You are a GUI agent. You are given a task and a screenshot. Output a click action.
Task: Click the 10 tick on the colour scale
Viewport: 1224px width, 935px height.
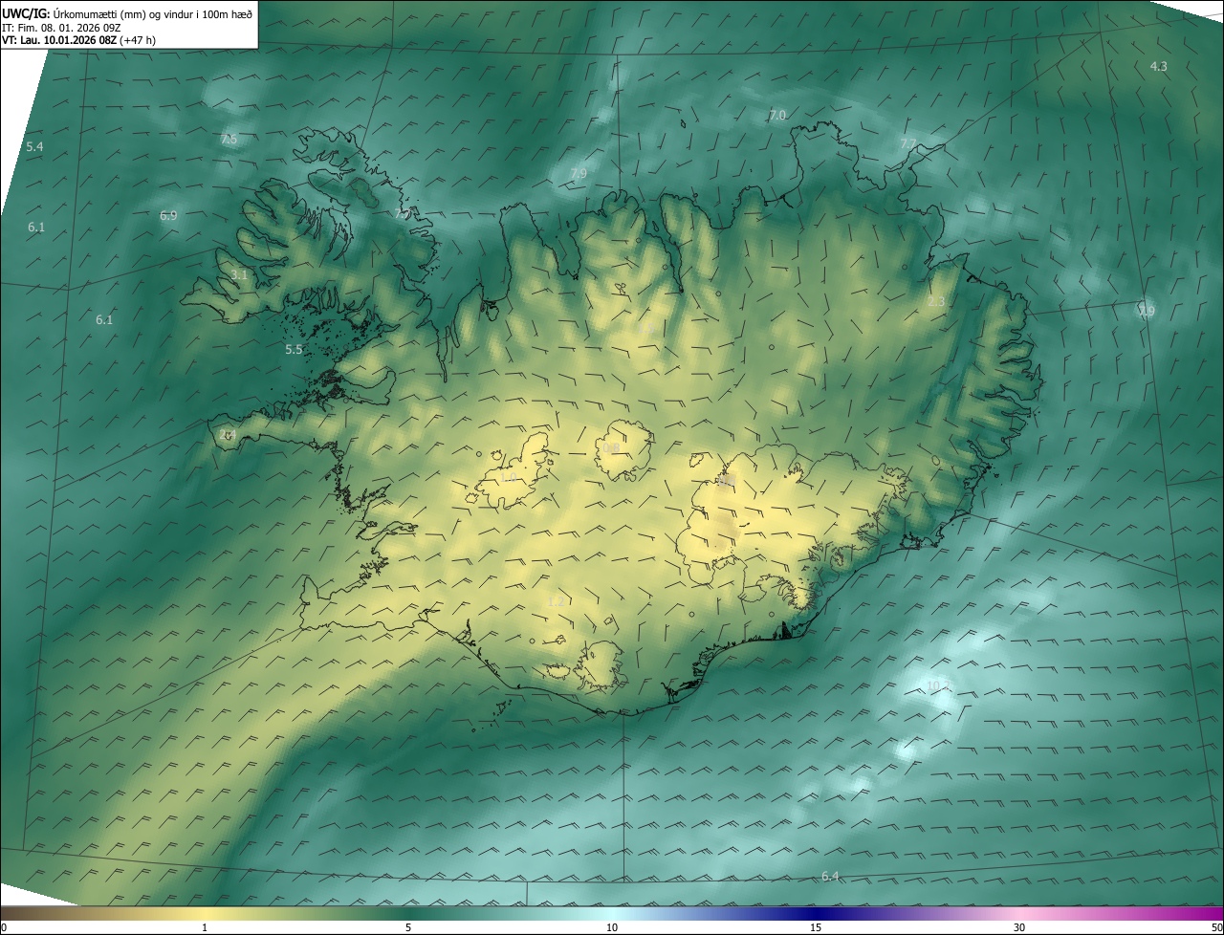pyautogui.click(x=612, y=927)
